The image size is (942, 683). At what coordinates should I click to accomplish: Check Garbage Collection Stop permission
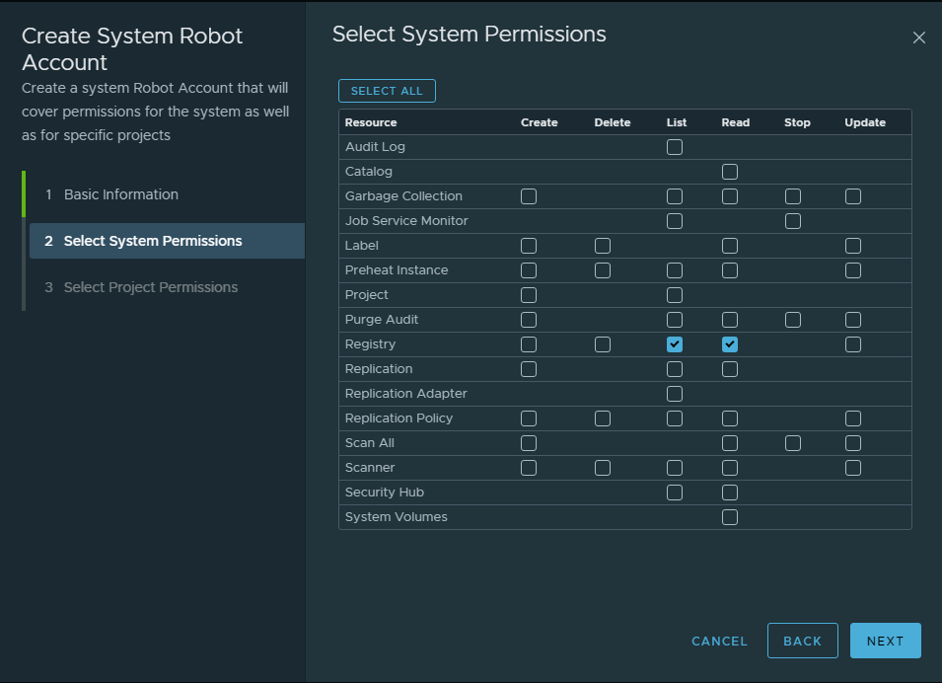pos(793,196)
